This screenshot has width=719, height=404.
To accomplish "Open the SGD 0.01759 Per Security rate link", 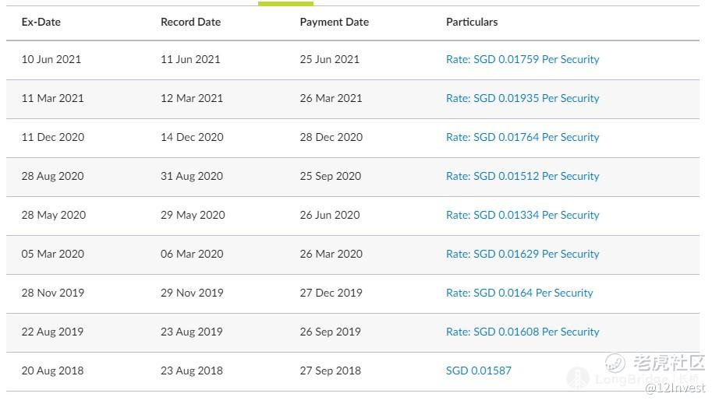I will (x=522, y=59).
